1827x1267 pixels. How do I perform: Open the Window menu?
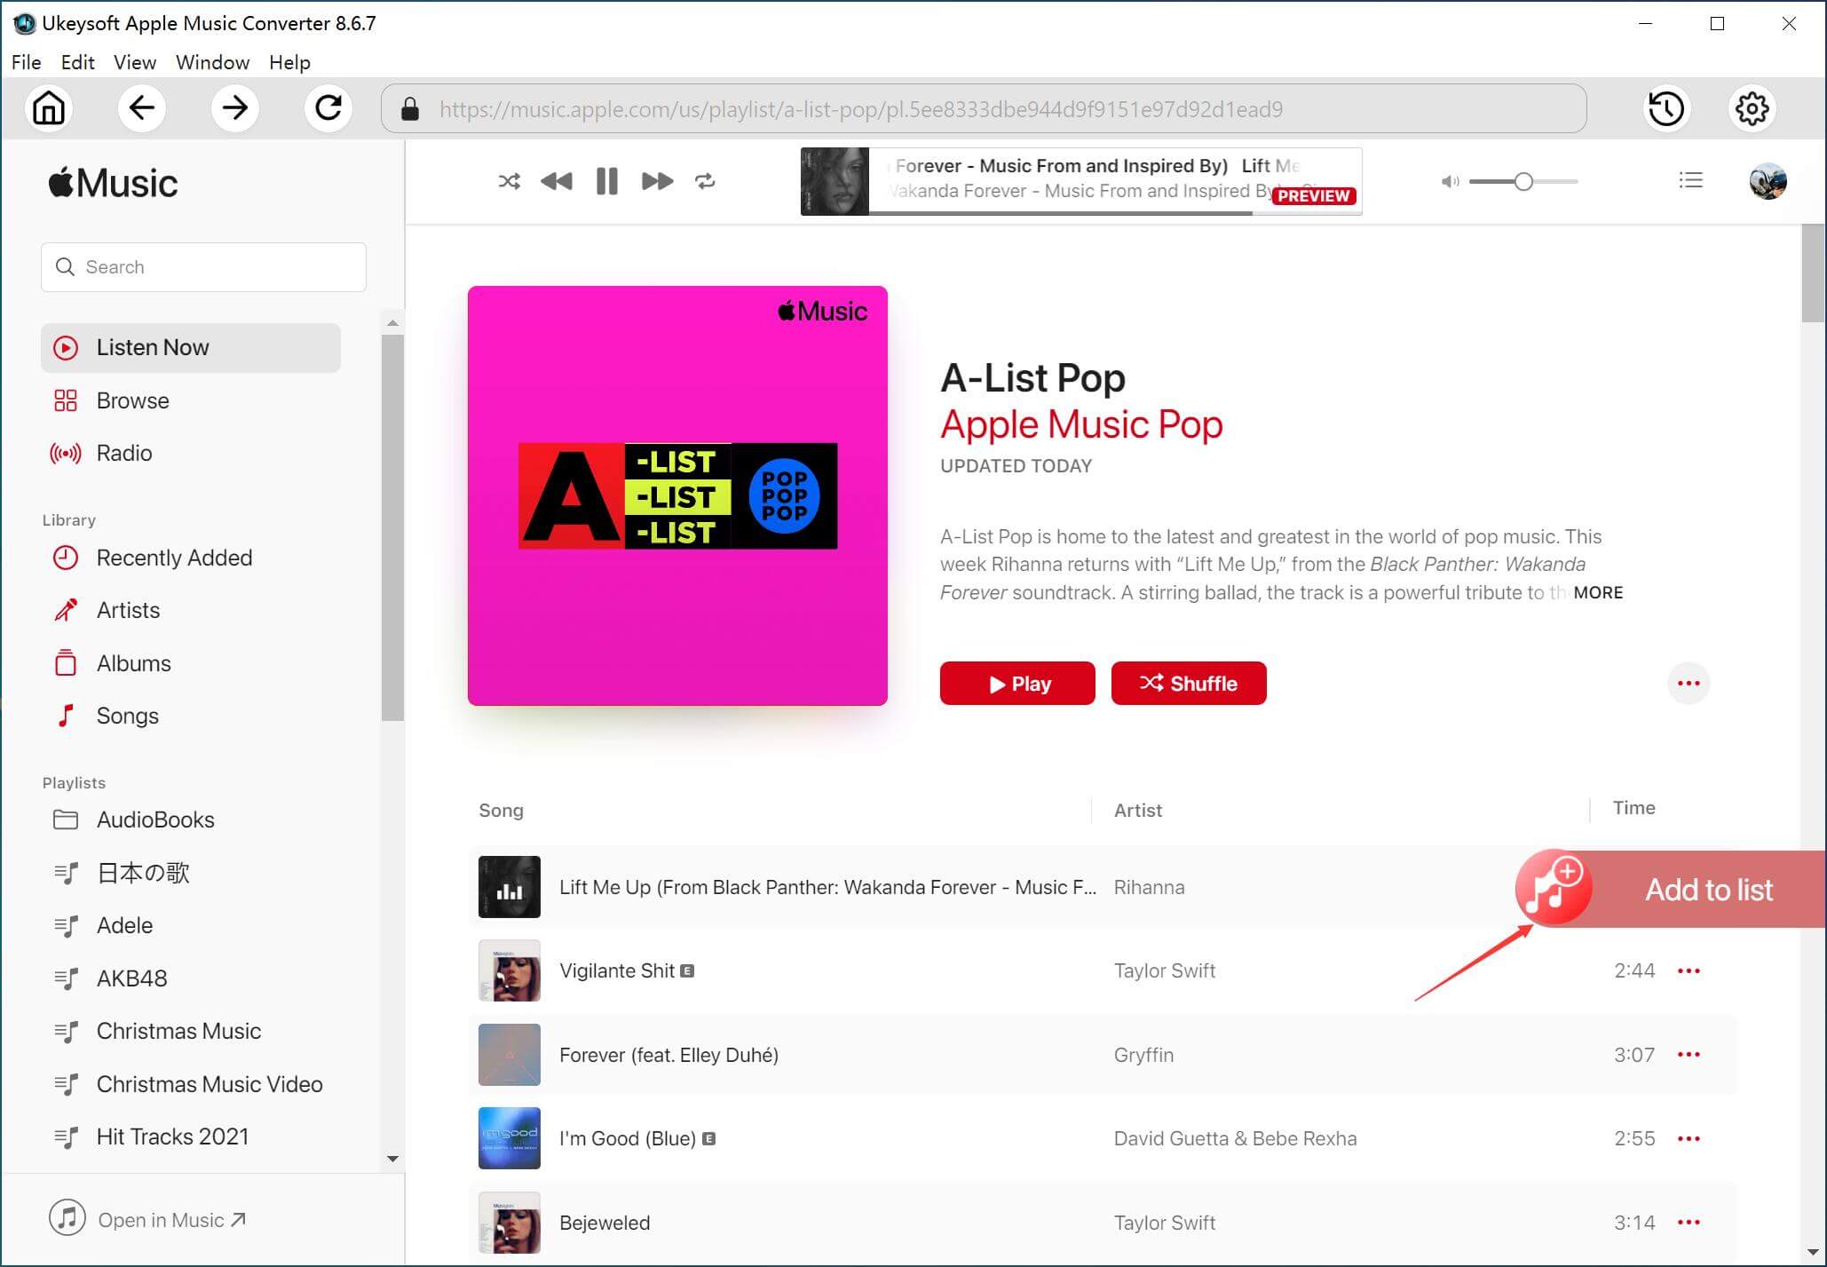pos(211,62)
